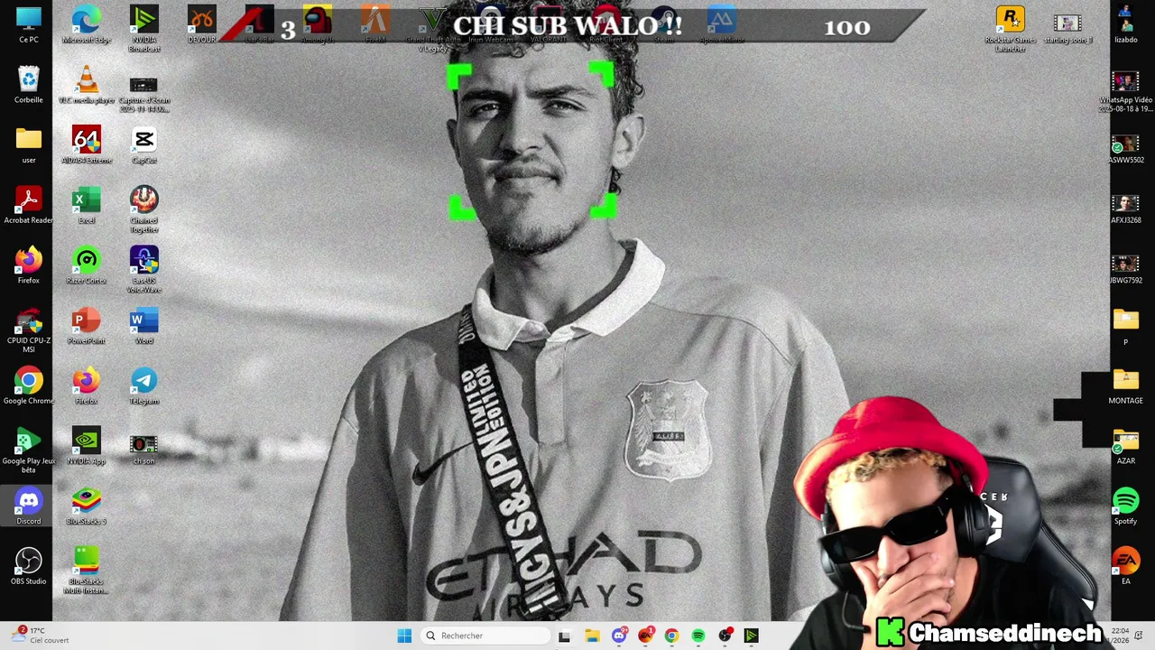Select the CapCut desktop shortcut

[x=144, y=145]
